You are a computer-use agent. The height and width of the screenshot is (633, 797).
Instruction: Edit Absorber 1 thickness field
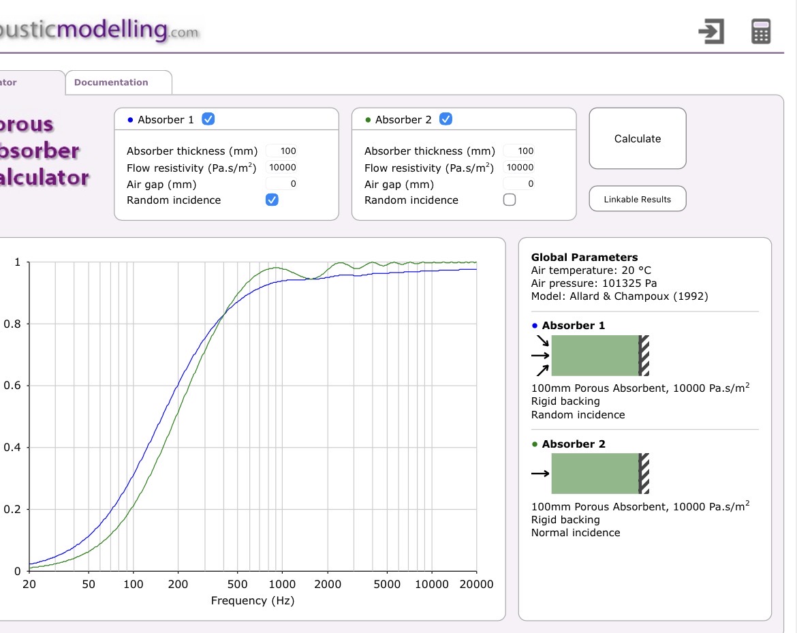282,151
